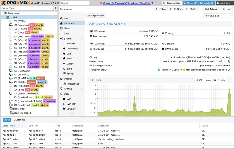This screenshot has width=235, height=149.
Task: Switch to the Cluster log tab
Action: [x=19, y=120]
